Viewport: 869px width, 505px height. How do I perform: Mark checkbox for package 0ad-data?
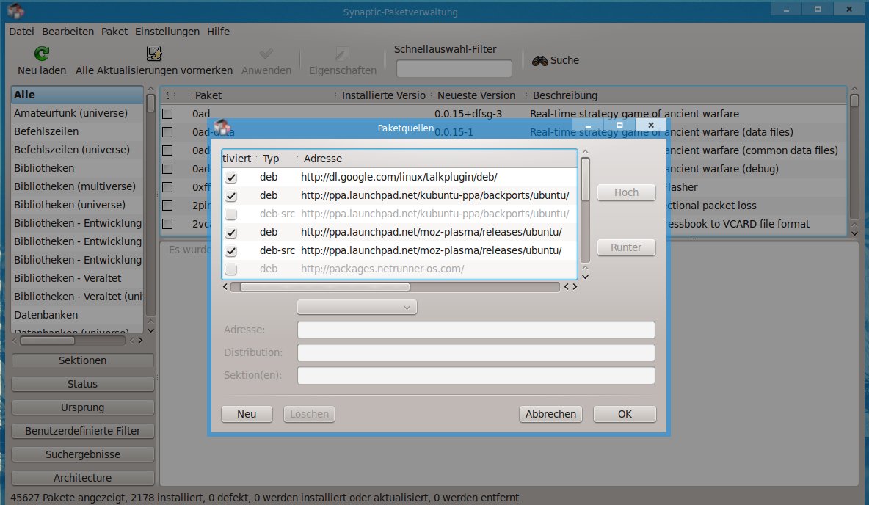tap(167, 132)
